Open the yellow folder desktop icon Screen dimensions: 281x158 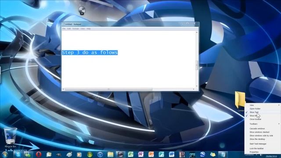[x=240, y=100]
